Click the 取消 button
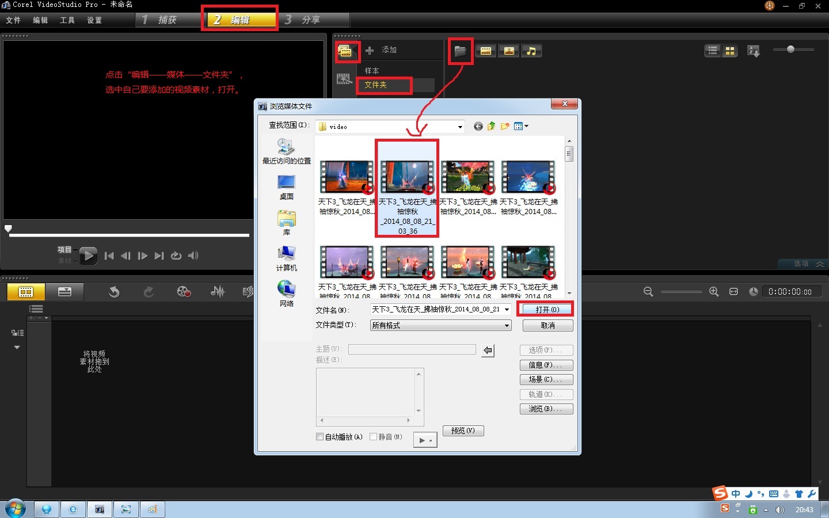Screen dimensions: 829x518 click(x=547, y=325)
